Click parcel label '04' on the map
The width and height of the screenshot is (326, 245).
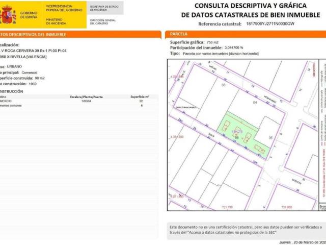click(255, 102)
